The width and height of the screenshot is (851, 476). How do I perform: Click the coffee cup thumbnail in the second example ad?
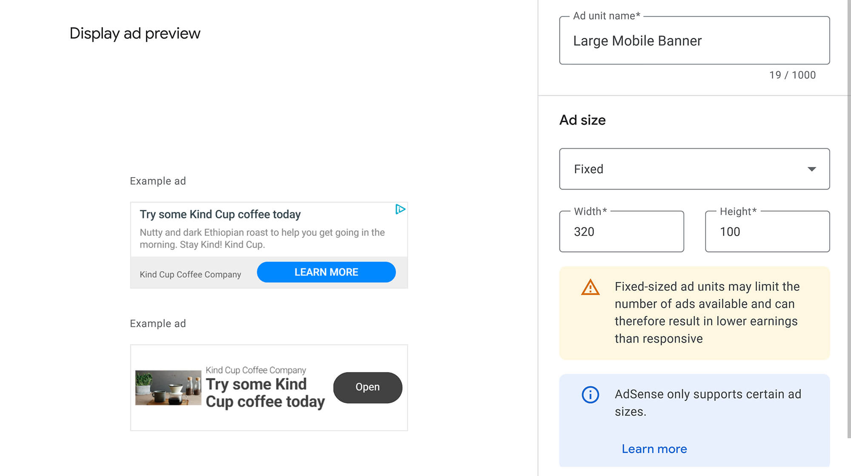[168, 387]
